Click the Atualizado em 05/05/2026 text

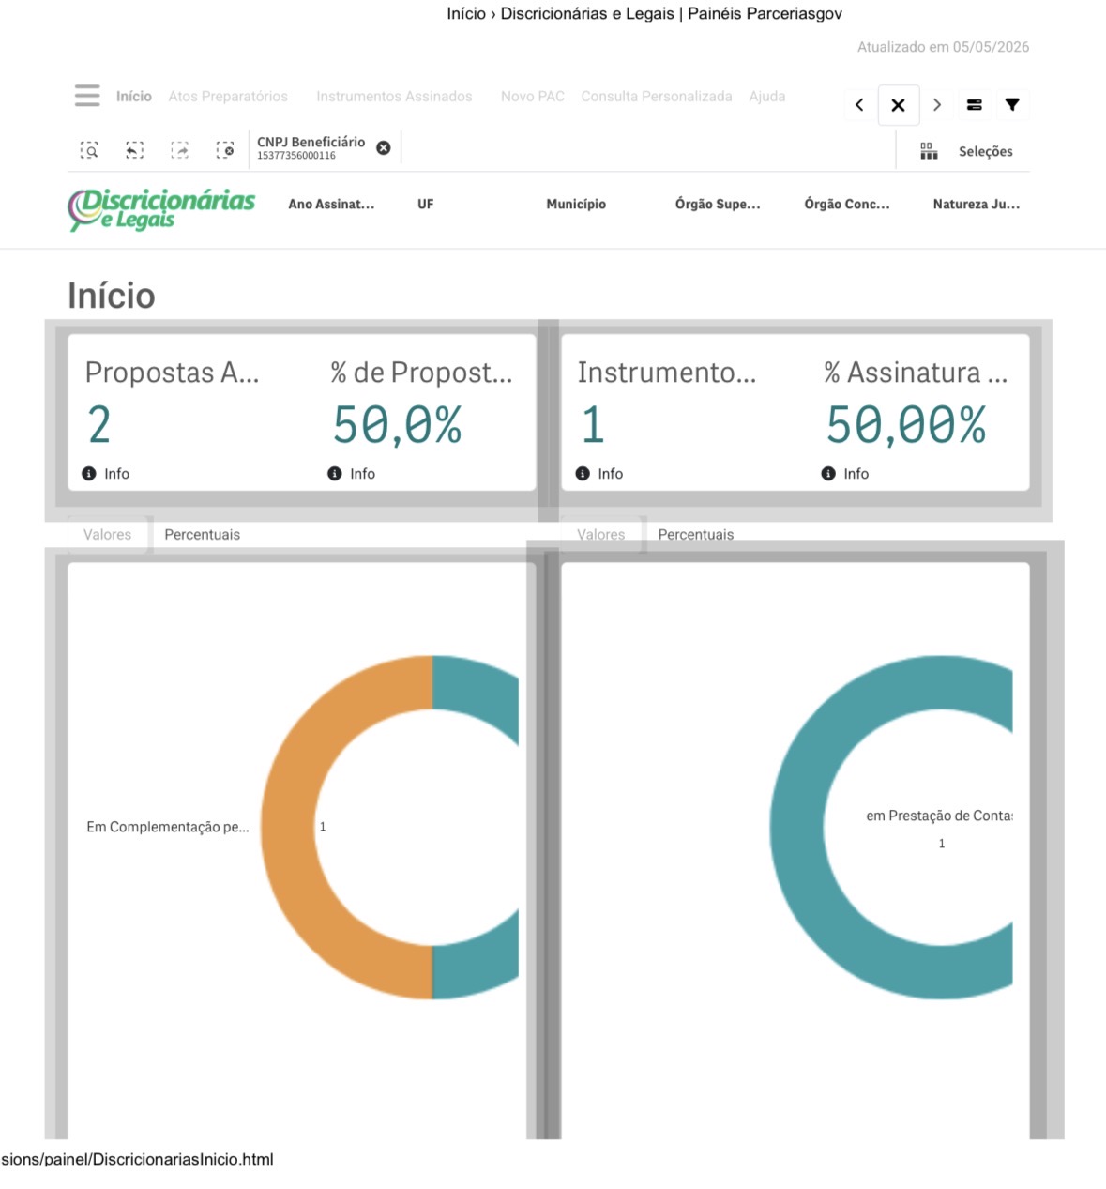943,47
